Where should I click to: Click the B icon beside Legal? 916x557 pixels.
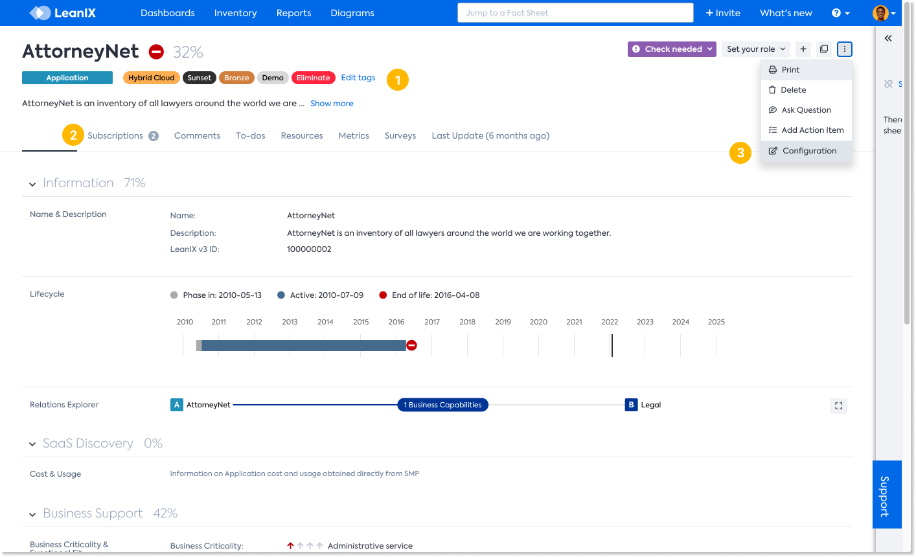point(632,405)
